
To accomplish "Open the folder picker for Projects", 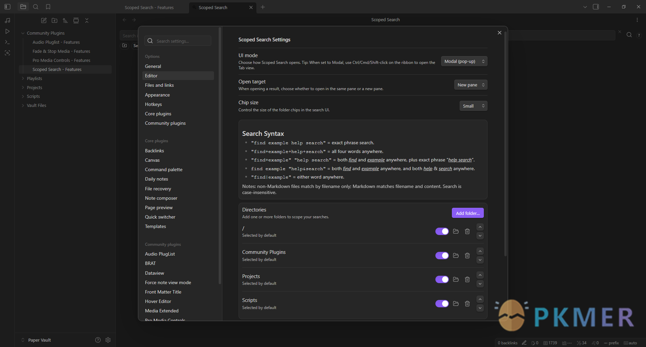I will pyautogui.click(x=456, y=279).
